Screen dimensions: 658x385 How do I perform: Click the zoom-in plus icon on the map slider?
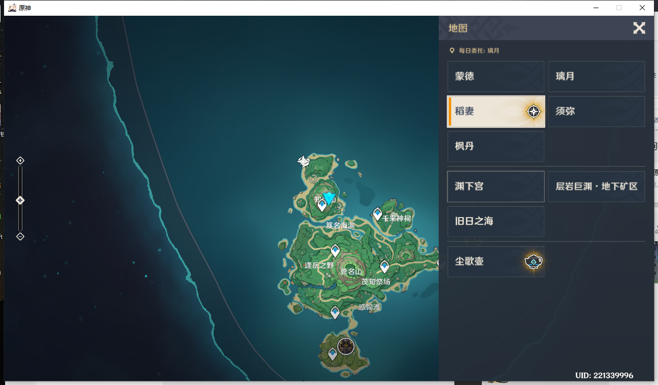tap(20, 161)
